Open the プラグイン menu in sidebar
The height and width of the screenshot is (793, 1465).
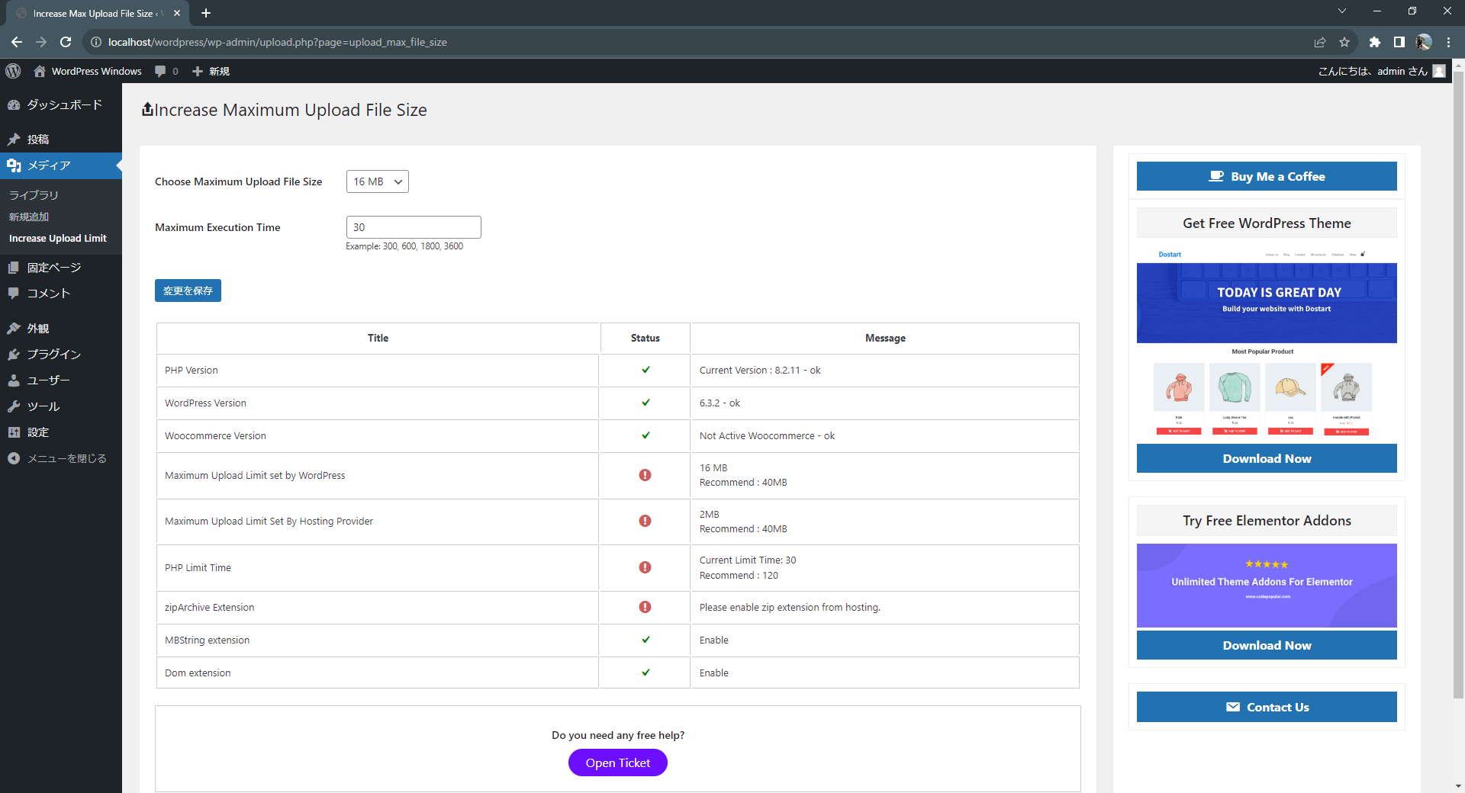(x=53, y=354)
